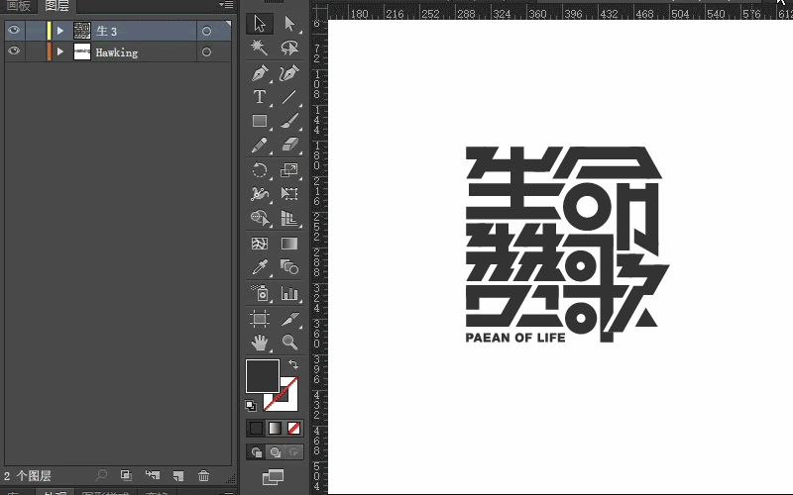Select the Free Transform tool
Image resolution: width=793 pixels, height=495 pixels.
[289, 194]
